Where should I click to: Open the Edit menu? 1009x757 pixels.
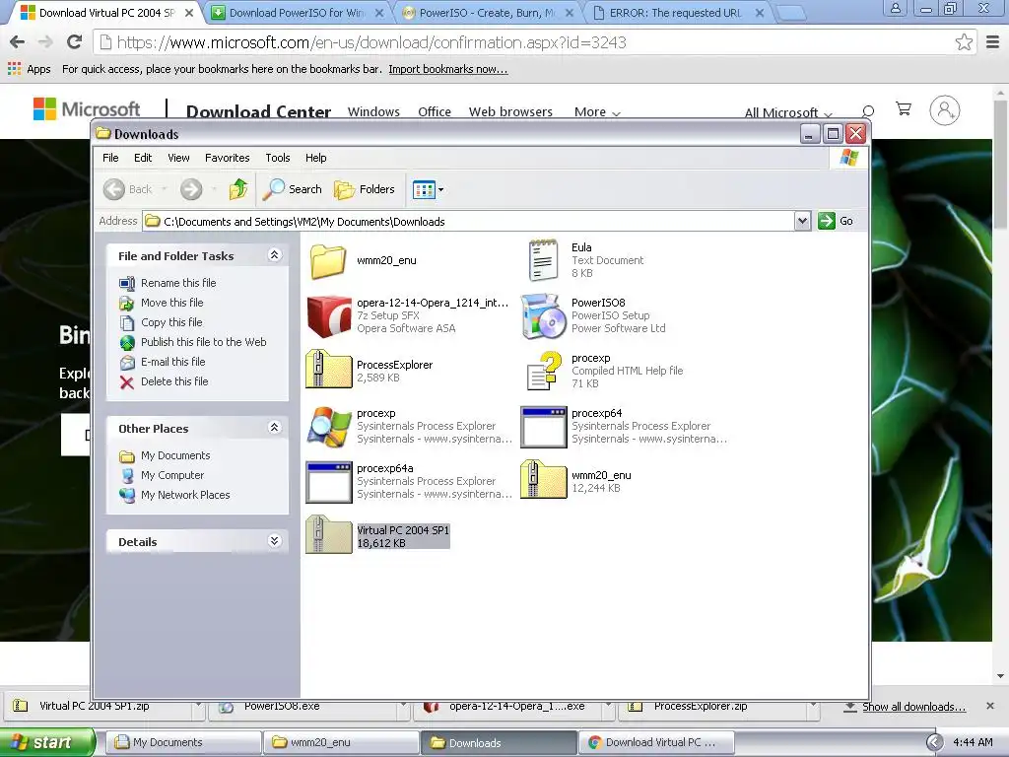tap(143, 158)
